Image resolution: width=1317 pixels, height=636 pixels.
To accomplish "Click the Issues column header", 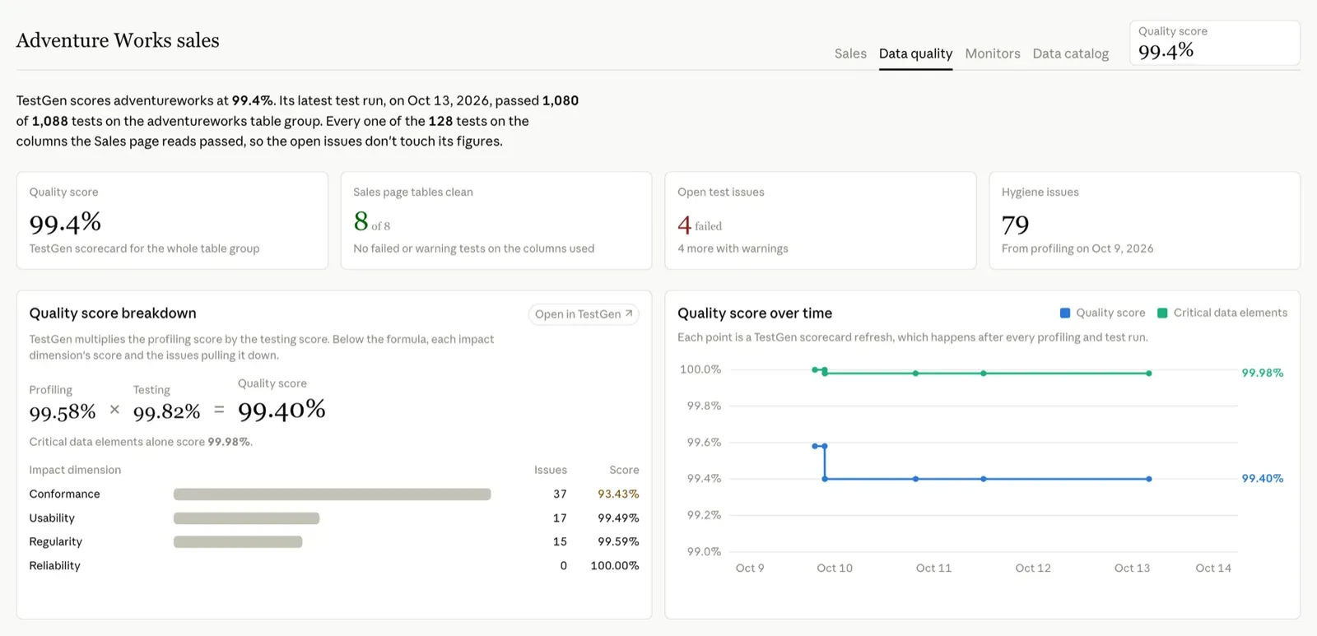I will (551, 471).
